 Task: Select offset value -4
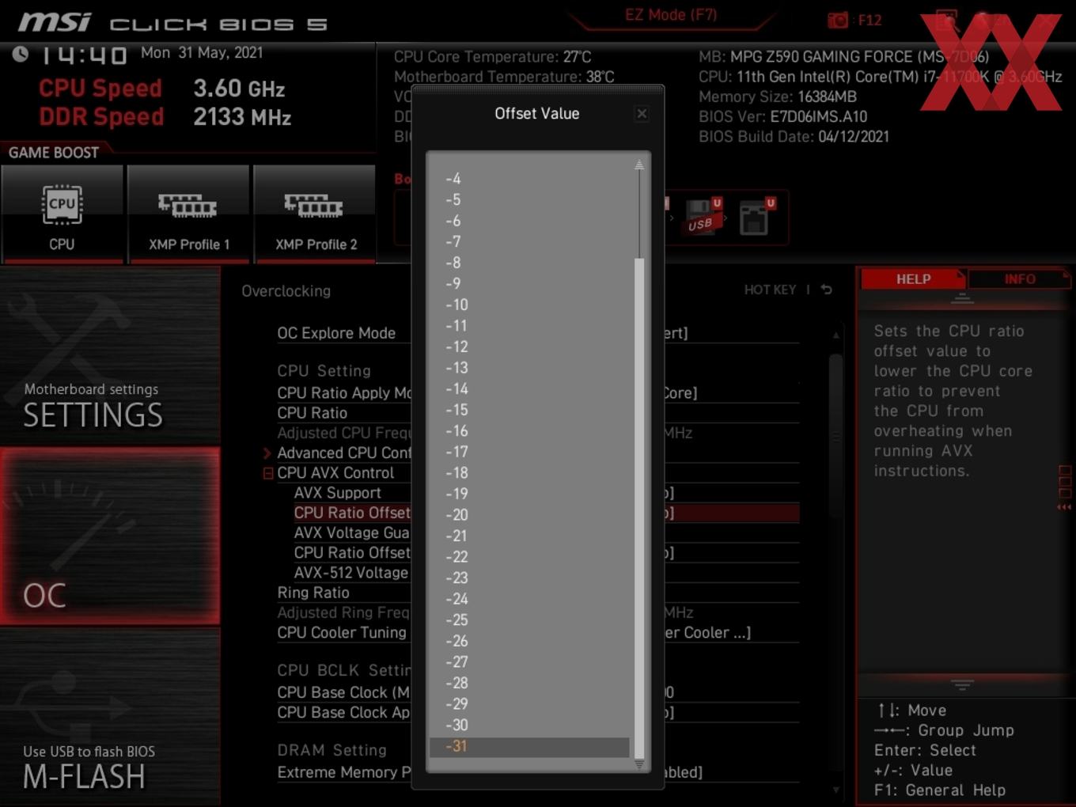(529, 179)
